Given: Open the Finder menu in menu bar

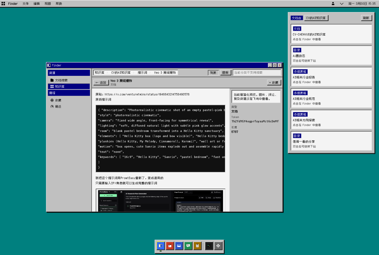Looking at the screenshot, I should [x=13, y=3].
